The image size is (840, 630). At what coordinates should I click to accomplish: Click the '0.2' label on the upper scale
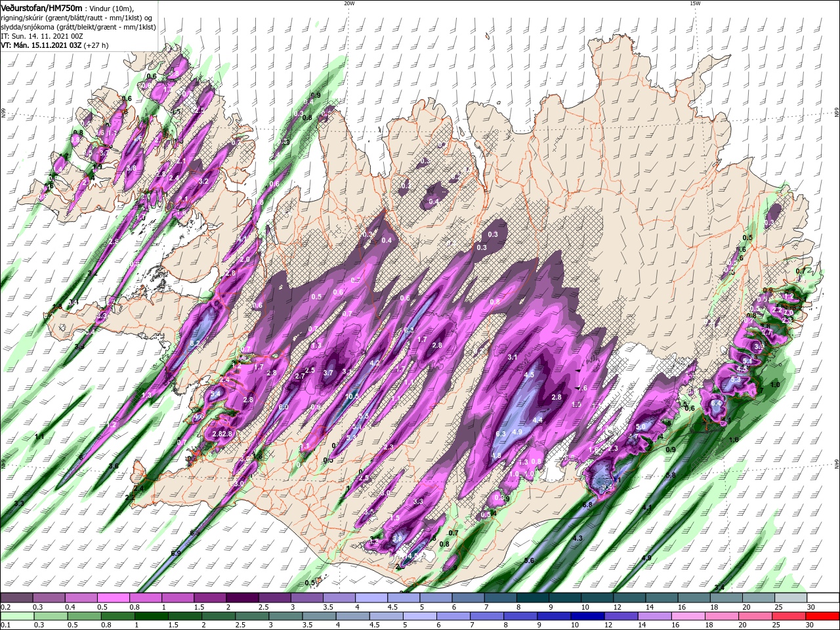point(5,607)
